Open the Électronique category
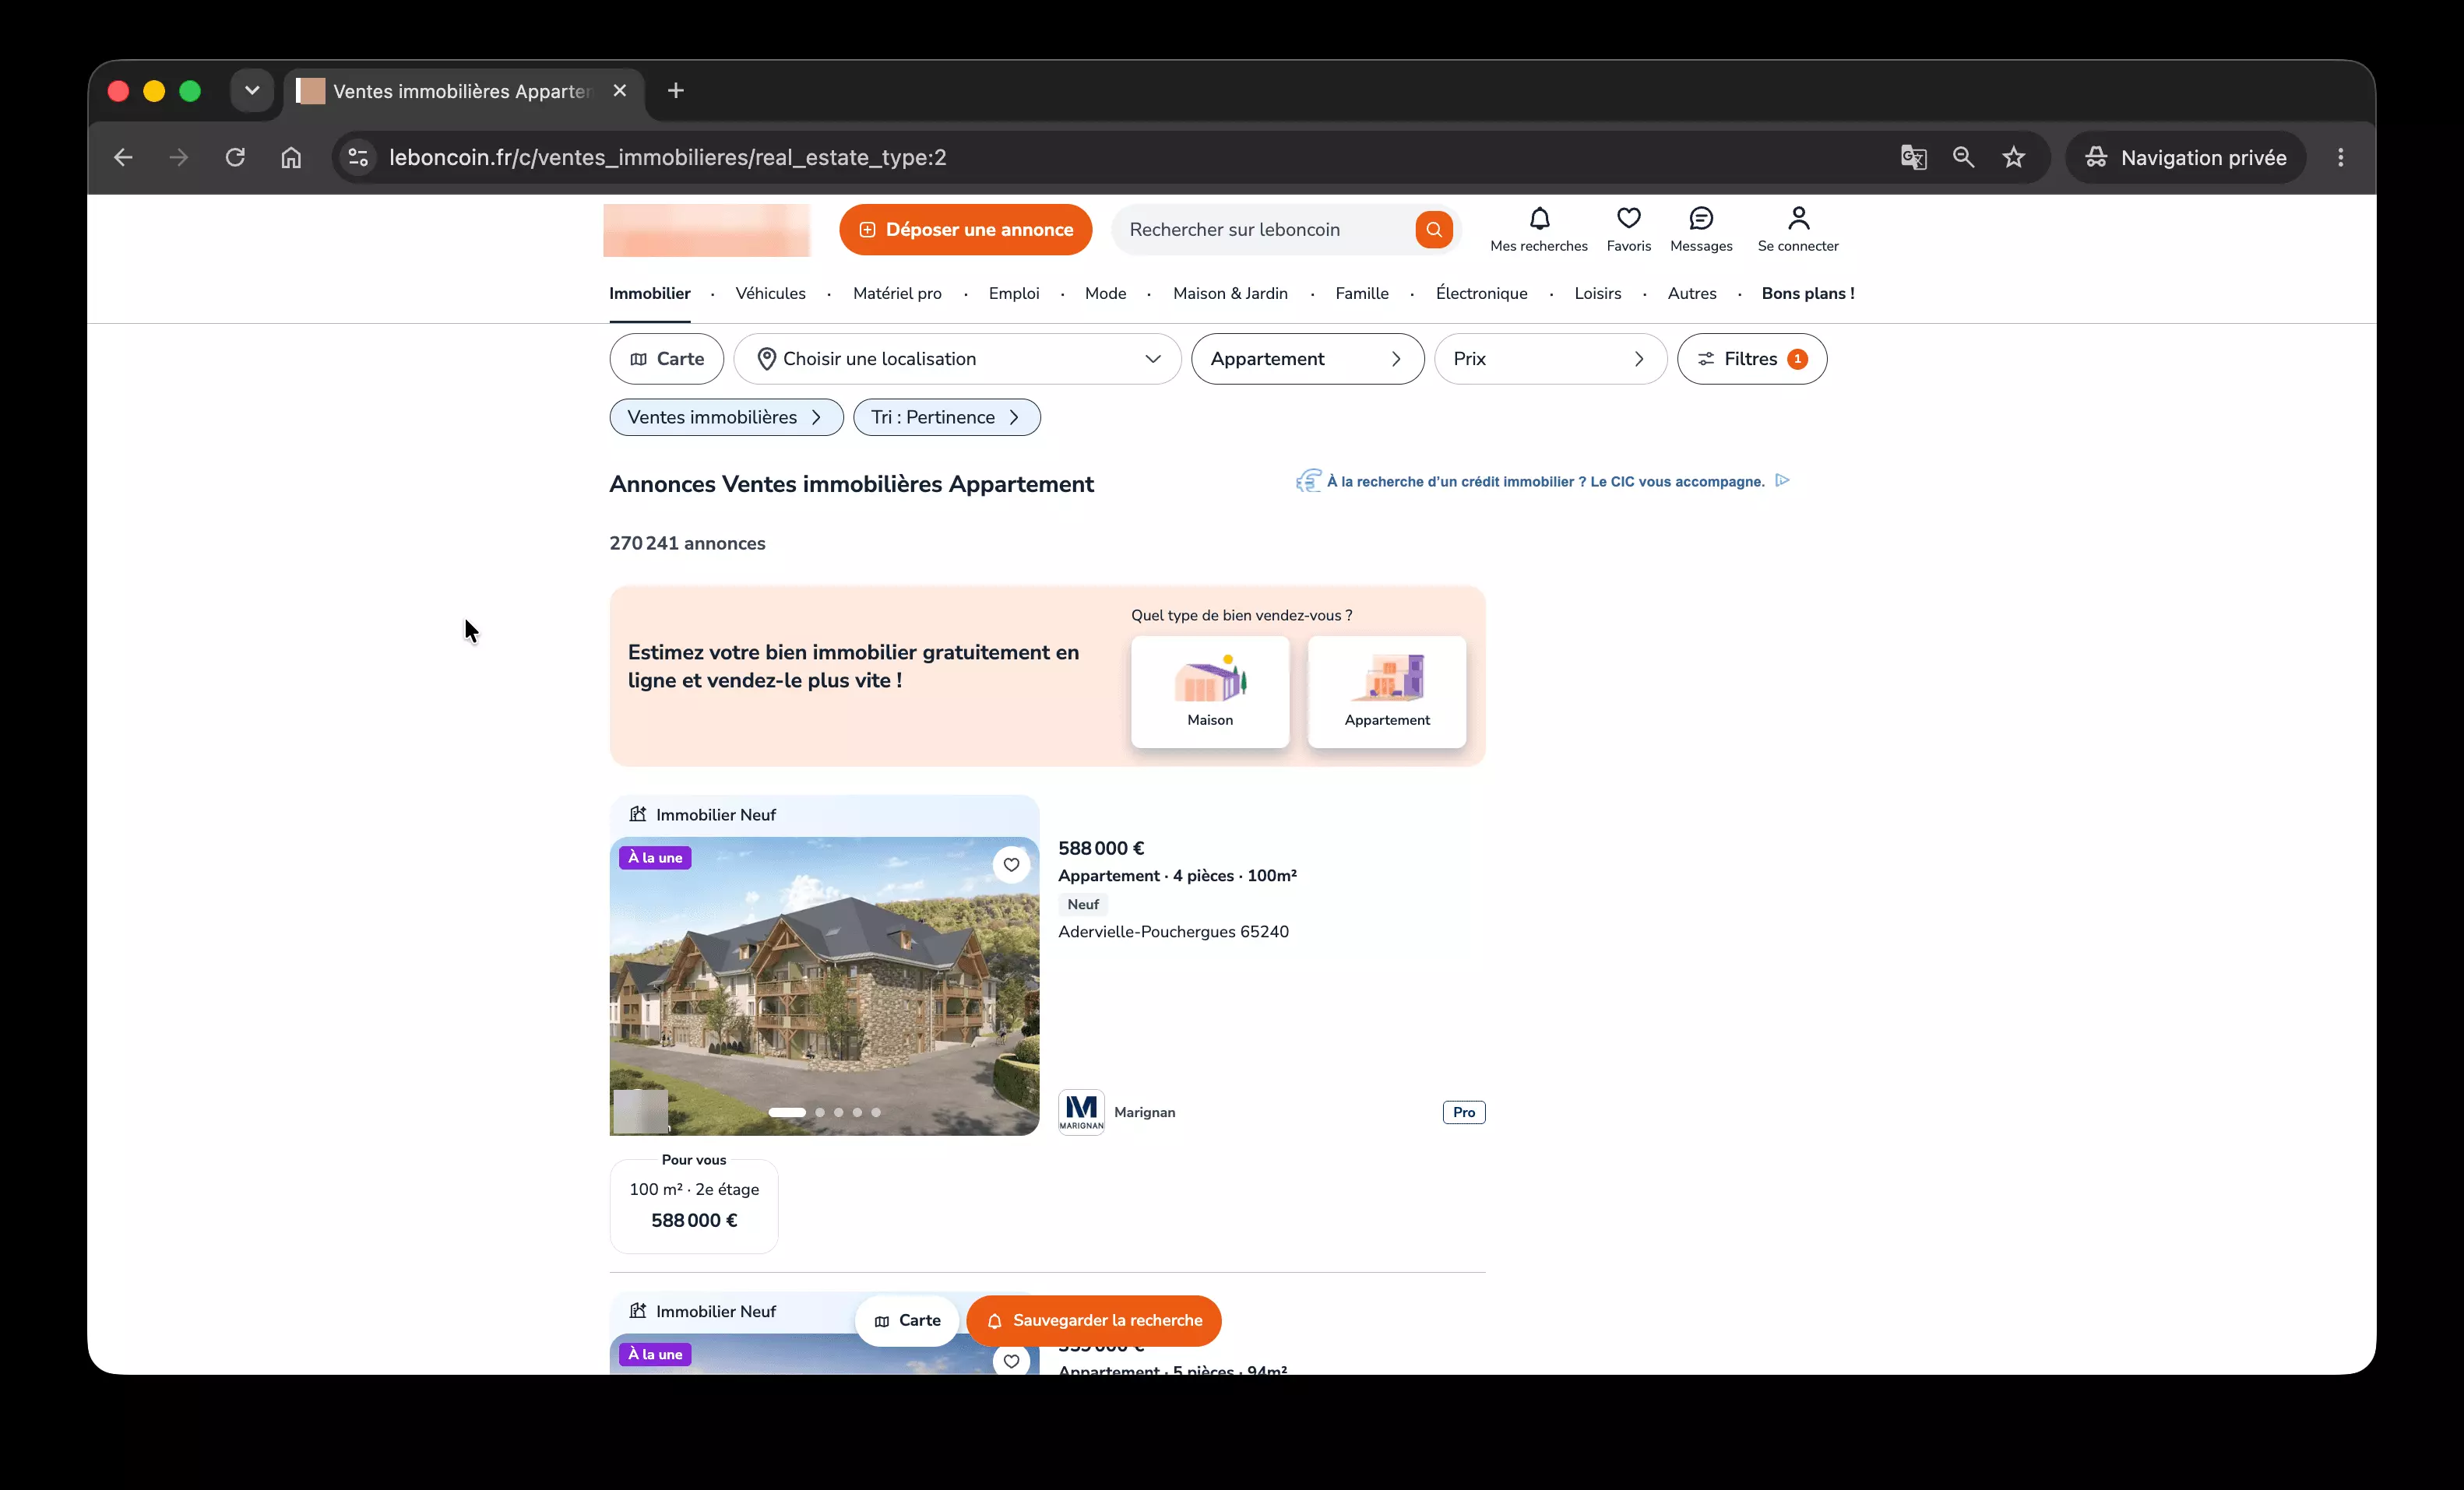The height and width of the screenshot is (1490, 2464). point(1481,293)
